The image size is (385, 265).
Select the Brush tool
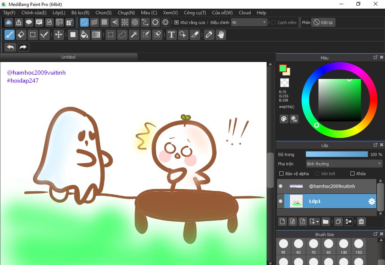9,35
